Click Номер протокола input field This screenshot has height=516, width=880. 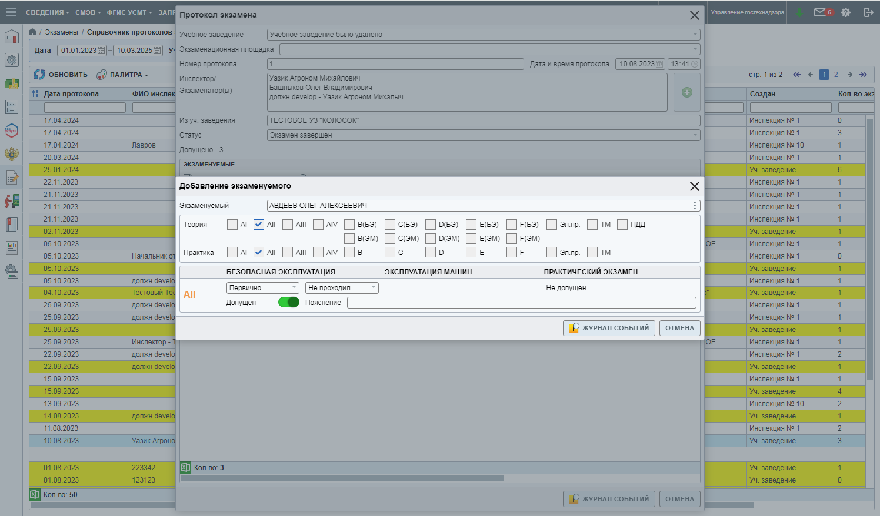(395, 64)
